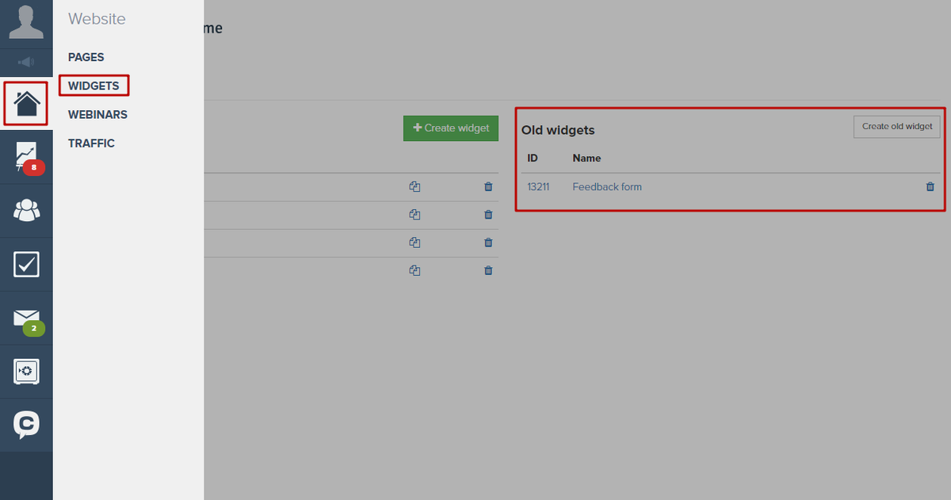Open the chat bubble icon in sidebar
The image size is (951, 500).
[x=26, y=425]
